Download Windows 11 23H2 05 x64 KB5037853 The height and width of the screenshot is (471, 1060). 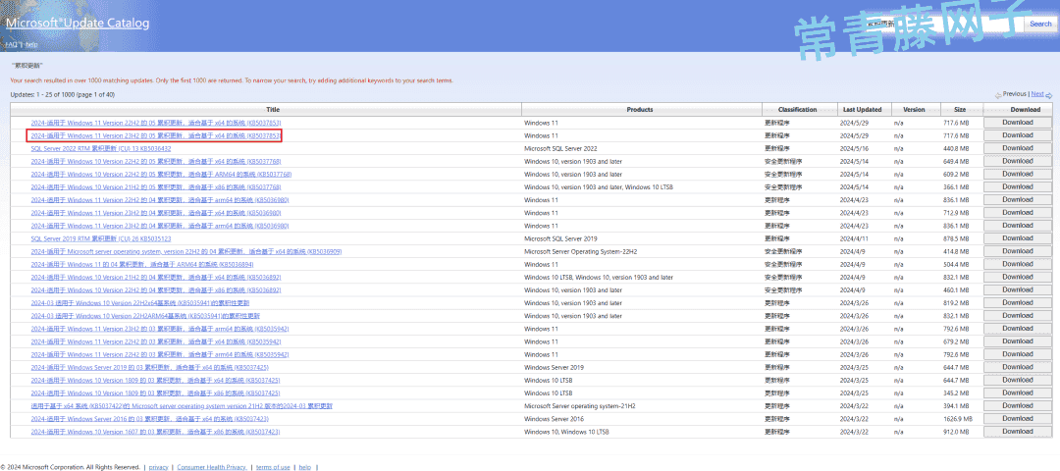pyautogui.click(x=1018, y=135)
